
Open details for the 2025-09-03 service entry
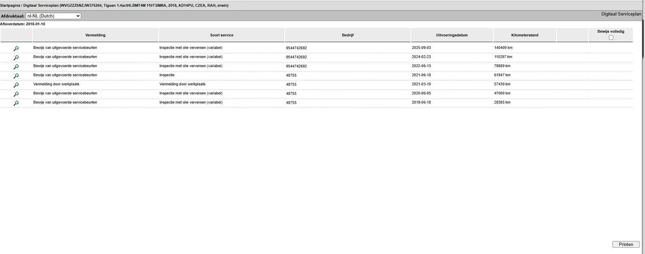(x=16, y=48)
